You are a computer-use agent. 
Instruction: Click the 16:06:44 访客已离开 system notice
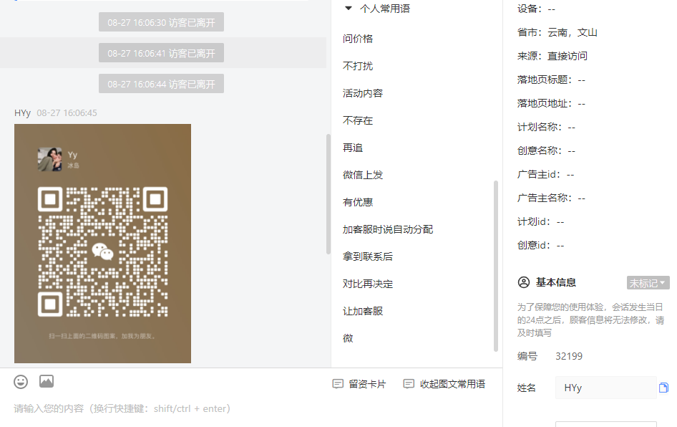pos(162,84)
